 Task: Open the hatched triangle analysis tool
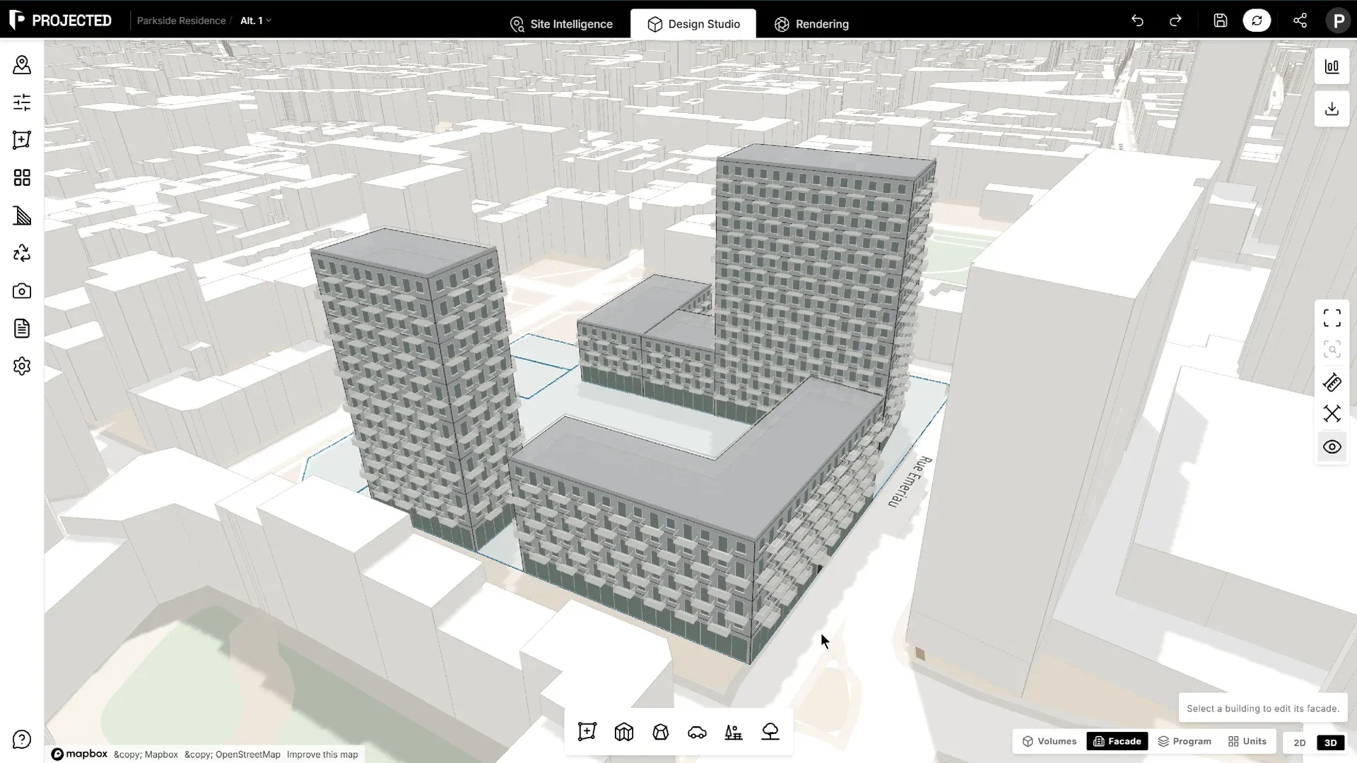22,215
